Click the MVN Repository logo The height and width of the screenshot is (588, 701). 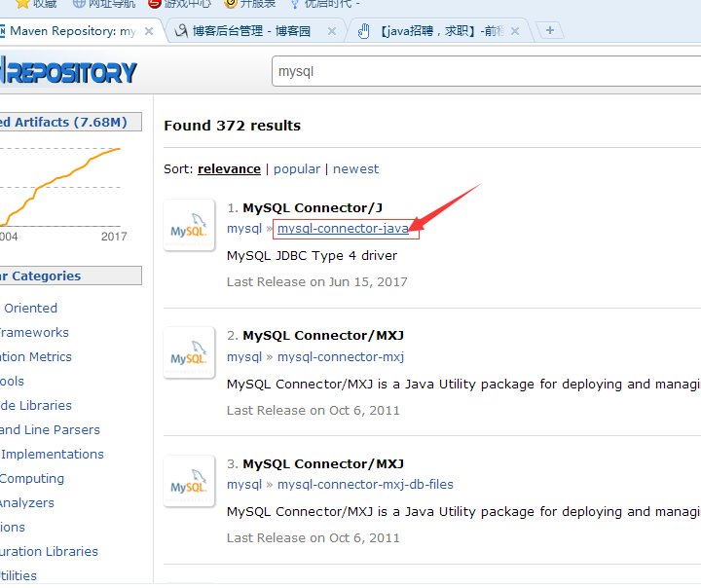pos(68,71)
